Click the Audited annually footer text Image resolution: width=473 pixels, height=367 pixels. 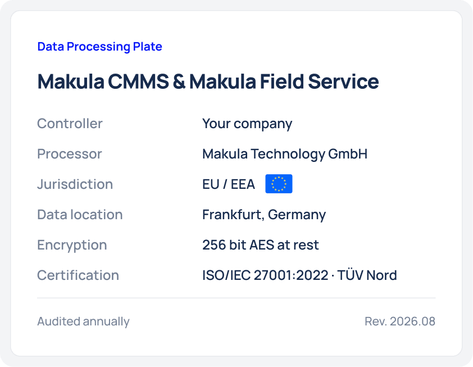point(83,321)
